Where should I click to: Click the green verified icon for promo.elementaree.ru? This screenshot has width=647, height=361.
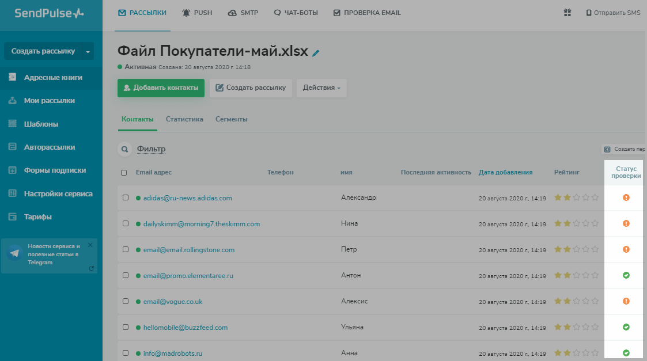point(626,275)
